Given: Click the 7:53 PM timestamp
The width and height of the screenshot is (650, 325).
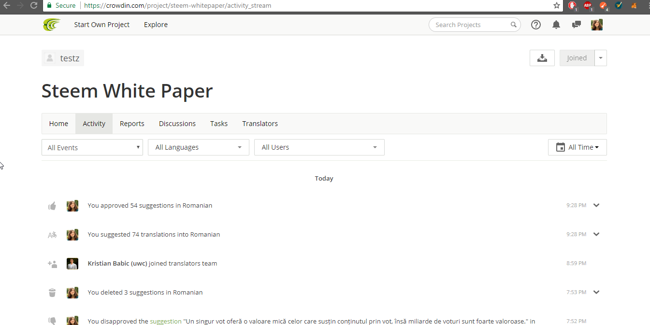Looking at the screenshot, I should [x=577, y=293].
